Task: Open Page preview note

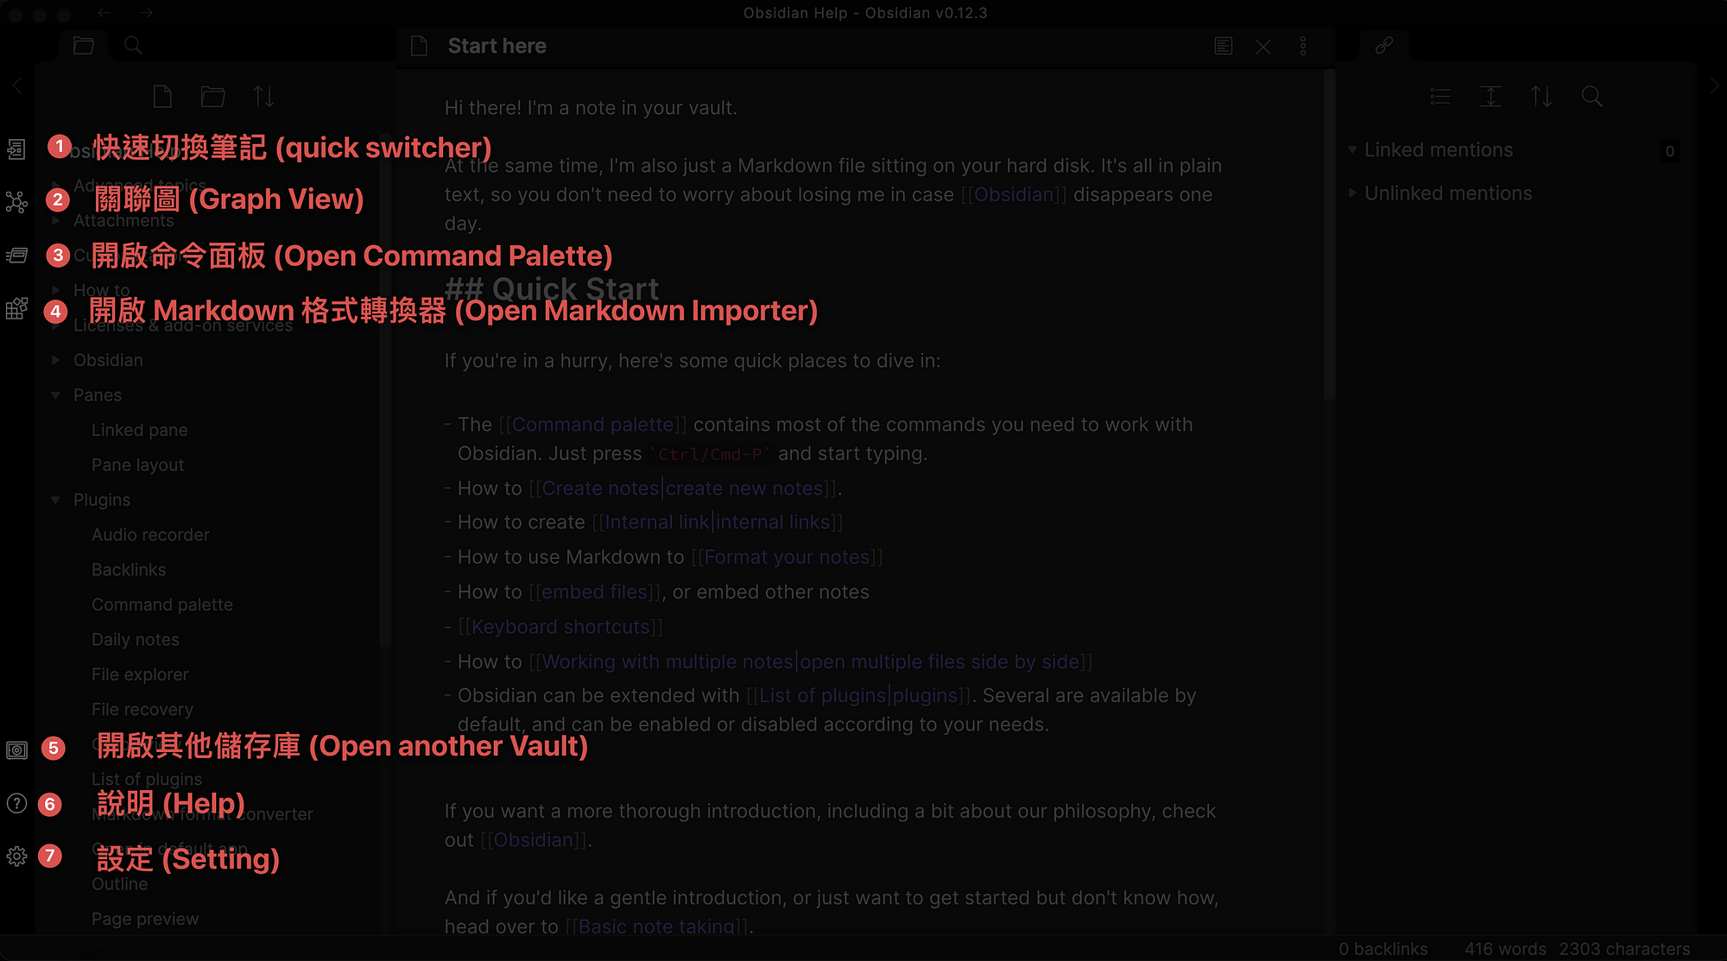Action: click(x=145, y=919)
